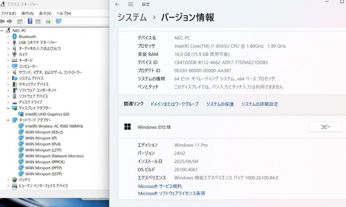Click the OS build value 26100.4061
The image size is (346, 207).
[x=186, y=170]
